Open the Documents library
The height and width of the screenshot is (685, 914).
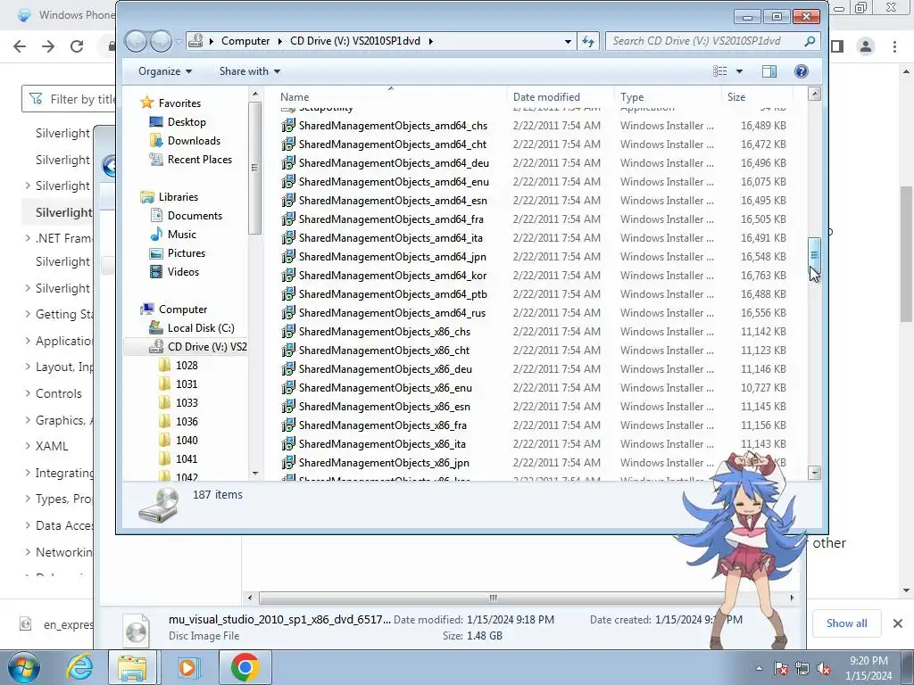coord(195,216)
